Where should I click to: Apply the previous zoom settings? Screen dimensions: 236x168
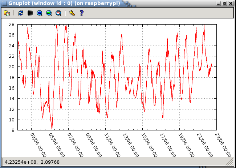[x=40, y=13]
